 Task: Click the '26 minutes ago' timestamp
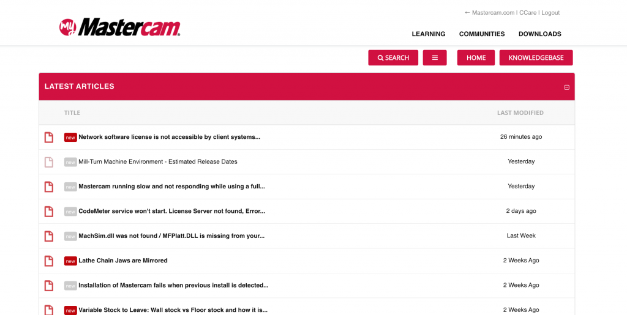click(x=521, y=137)
